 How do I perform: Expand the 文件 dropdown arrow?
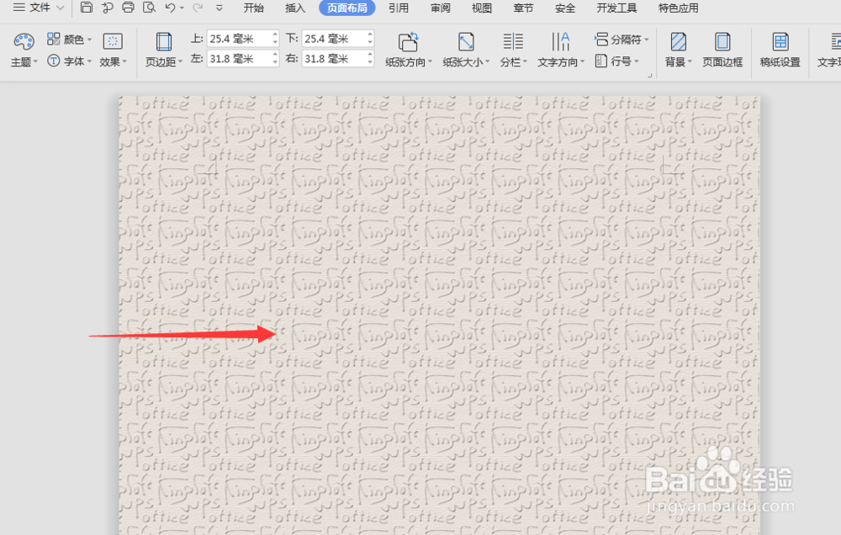[x=60, y=8]
